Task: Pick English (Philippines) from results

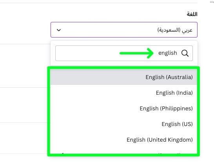Action: coord(166,108)
